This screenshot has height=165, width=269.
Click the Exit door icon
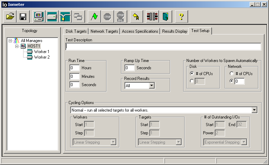[x=166, y=17]
